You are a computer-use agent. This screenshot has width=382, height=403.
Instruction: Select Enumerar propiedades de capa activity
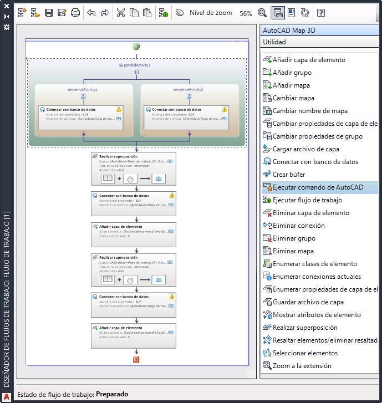tap(320, 289)
